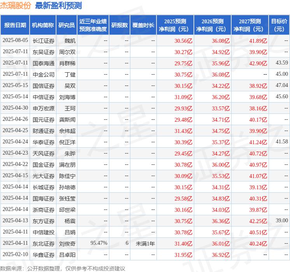Image resolution: width=290 pixels, height=272 pixels.
Task: Click the 2025预测净利润 column header
Action: (175, 25)
